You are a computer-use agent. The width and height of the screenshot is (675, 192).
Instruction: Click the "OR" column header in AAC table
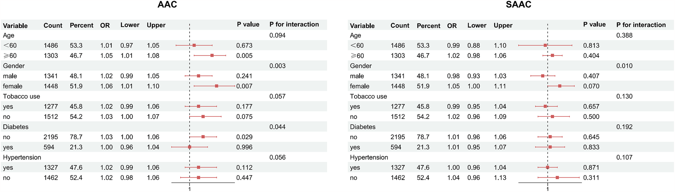tap(105, 25)
